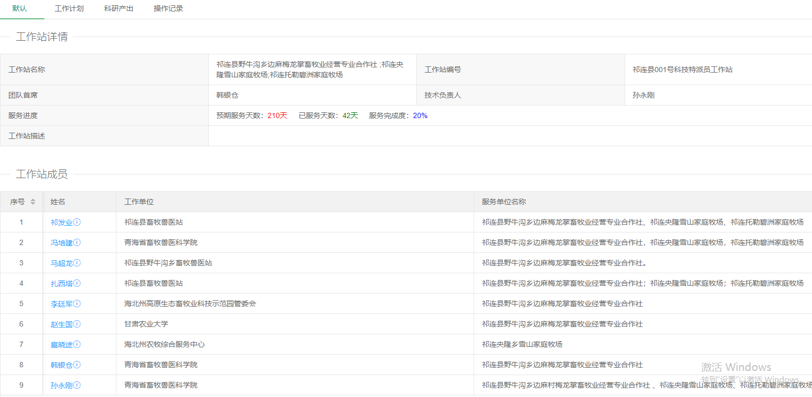812x397 pixels.
Task: Open info icon next to 扎西塔
Action: click(x=77, y=283)
